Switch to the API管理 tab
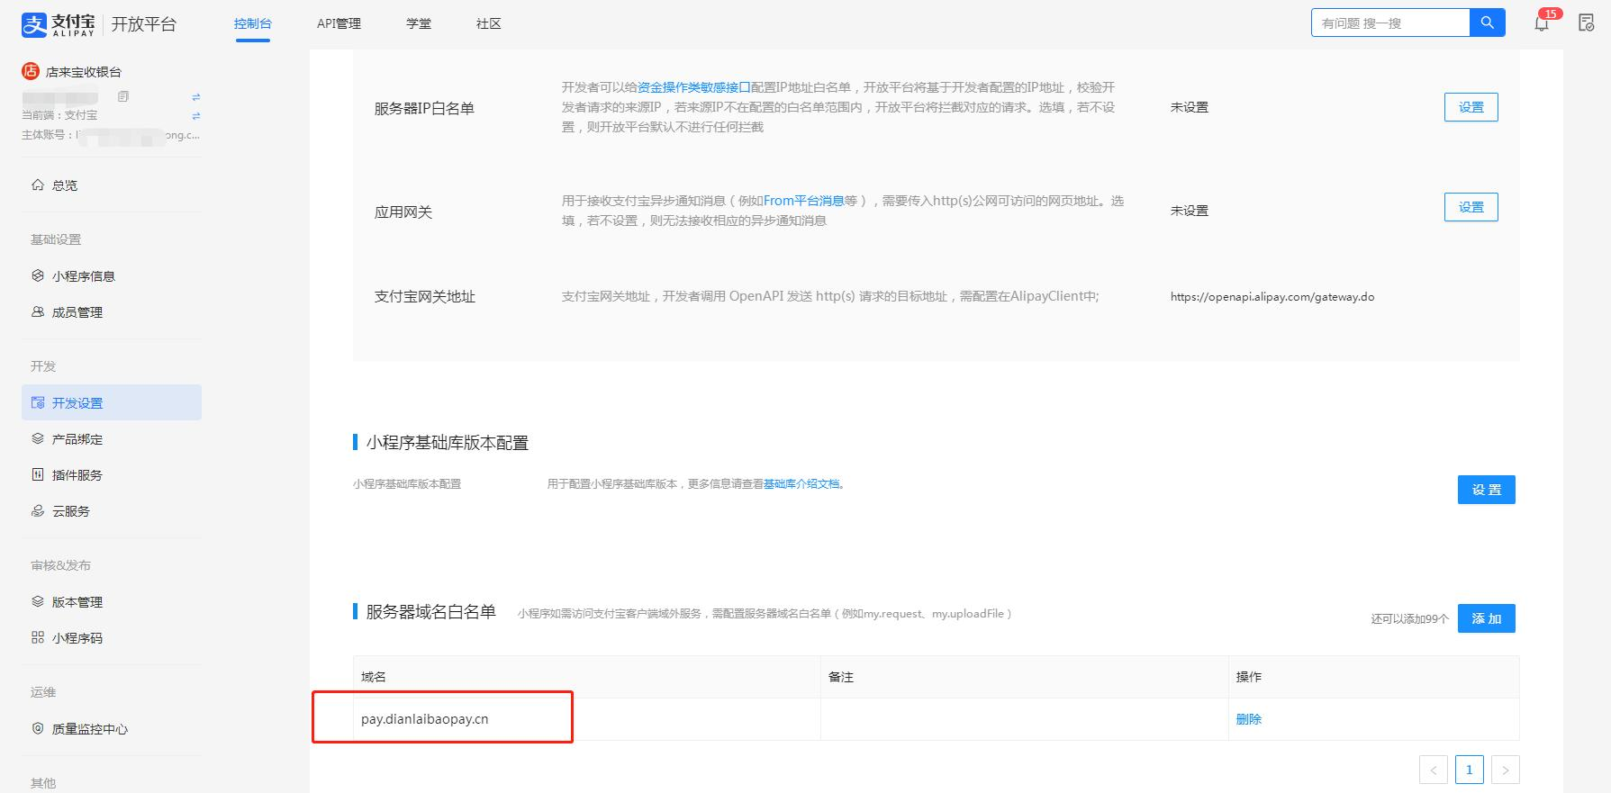1611x793 pixels. 339,23
